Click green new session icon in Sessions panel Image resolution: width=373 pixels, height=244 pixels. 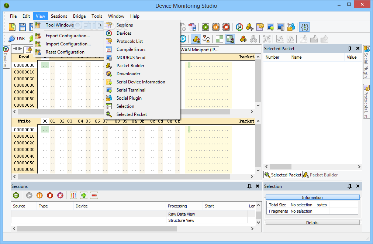[x=16, y=195]
